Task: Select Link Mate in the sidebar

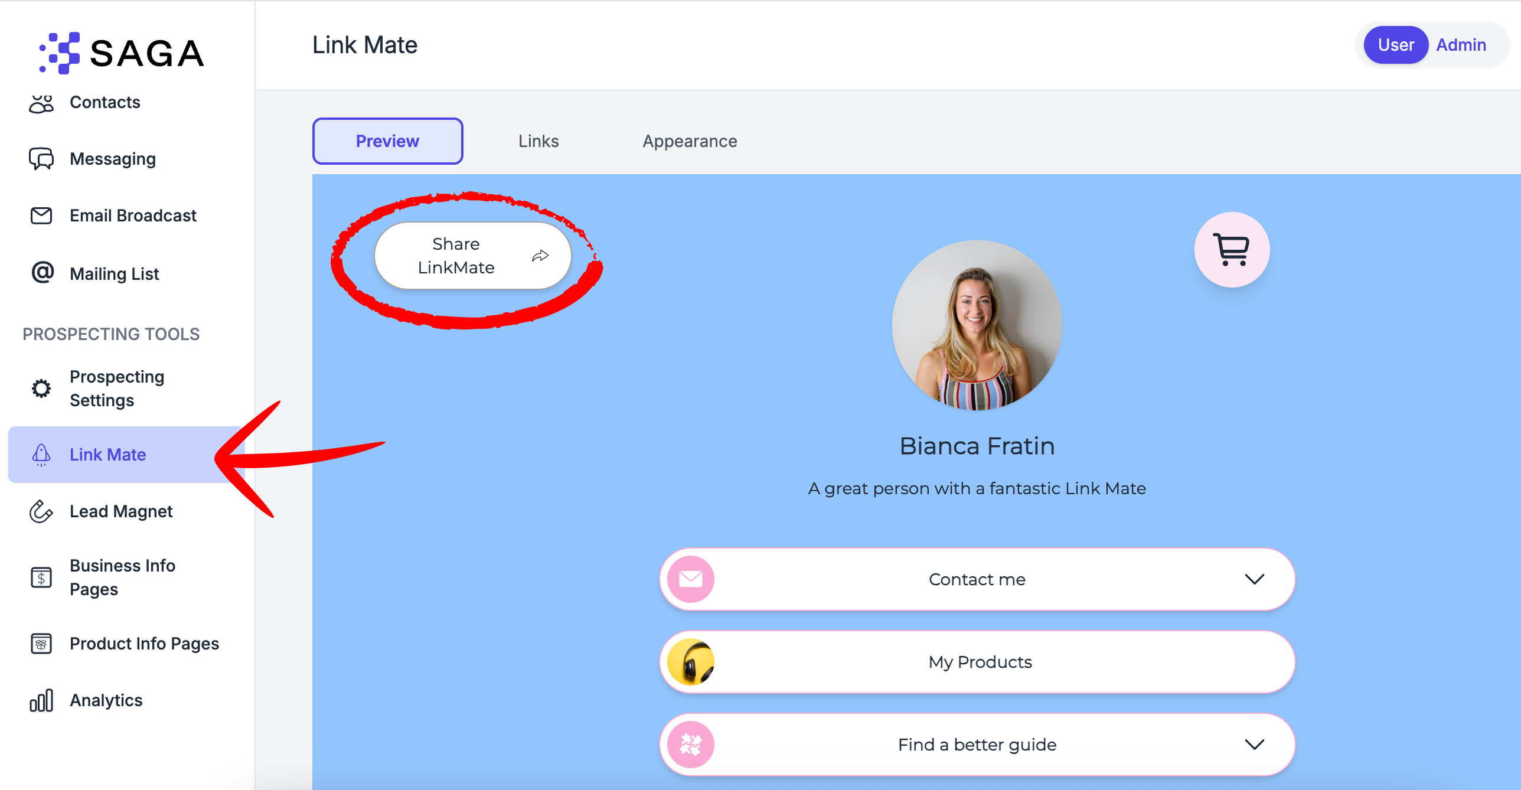Action: point(127,455)
